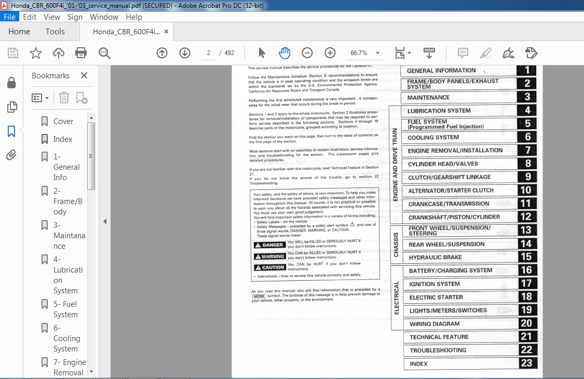Screen dimensions: 584x379
Task: Open the Help menu
Action: coord(134,17)
